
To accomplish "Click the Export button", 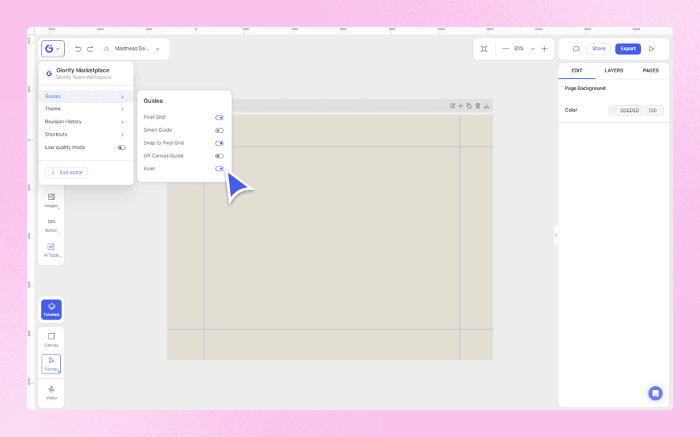I will pyautogui.click(x=628, y=48).
